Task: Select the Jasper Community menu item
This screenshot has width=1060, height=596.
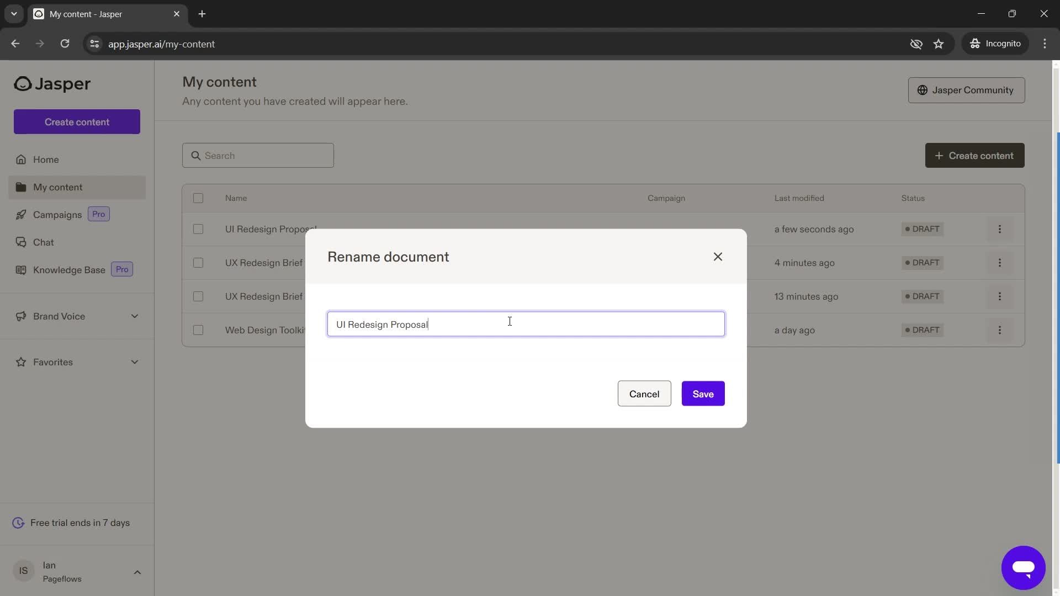Action: tap(966, 89)
